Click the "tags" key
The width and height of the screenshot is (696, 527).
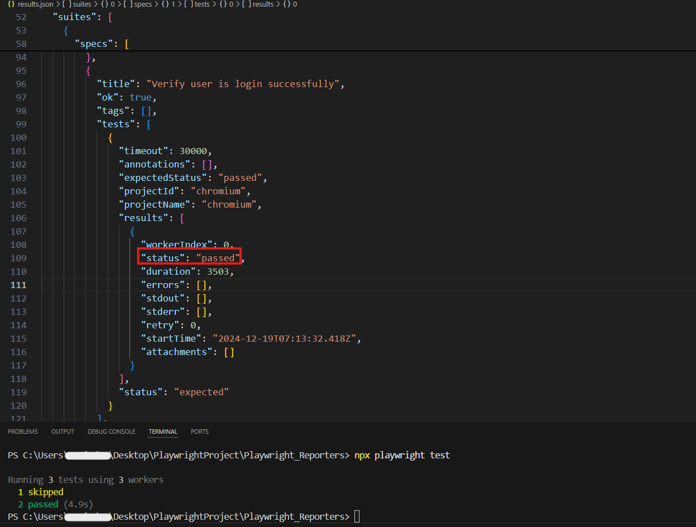pyautogui.click(x=113, y=111)
